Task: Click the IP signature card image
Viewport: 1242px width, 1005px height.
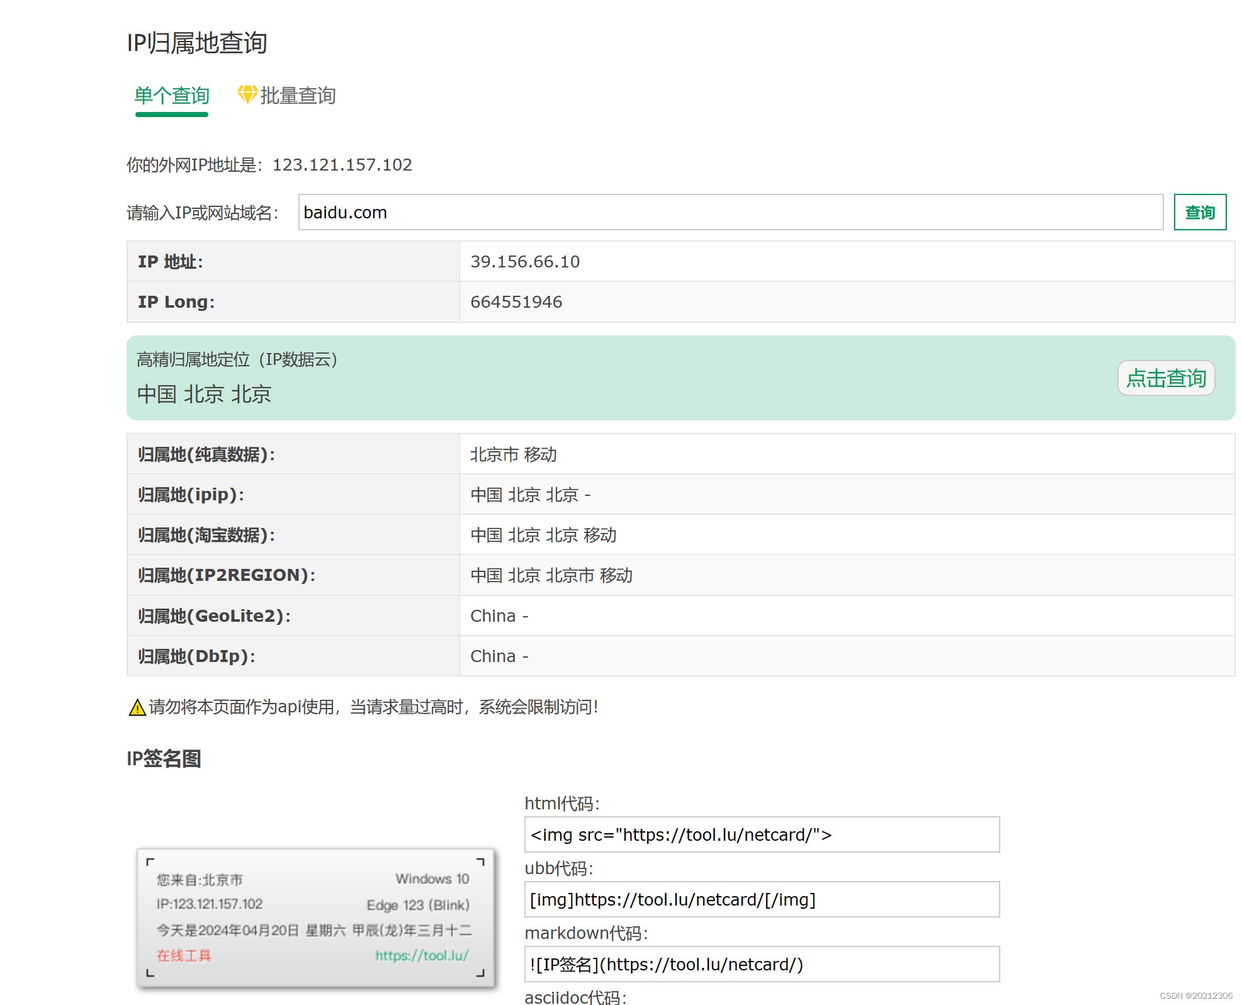Action: tap(315, 916)
